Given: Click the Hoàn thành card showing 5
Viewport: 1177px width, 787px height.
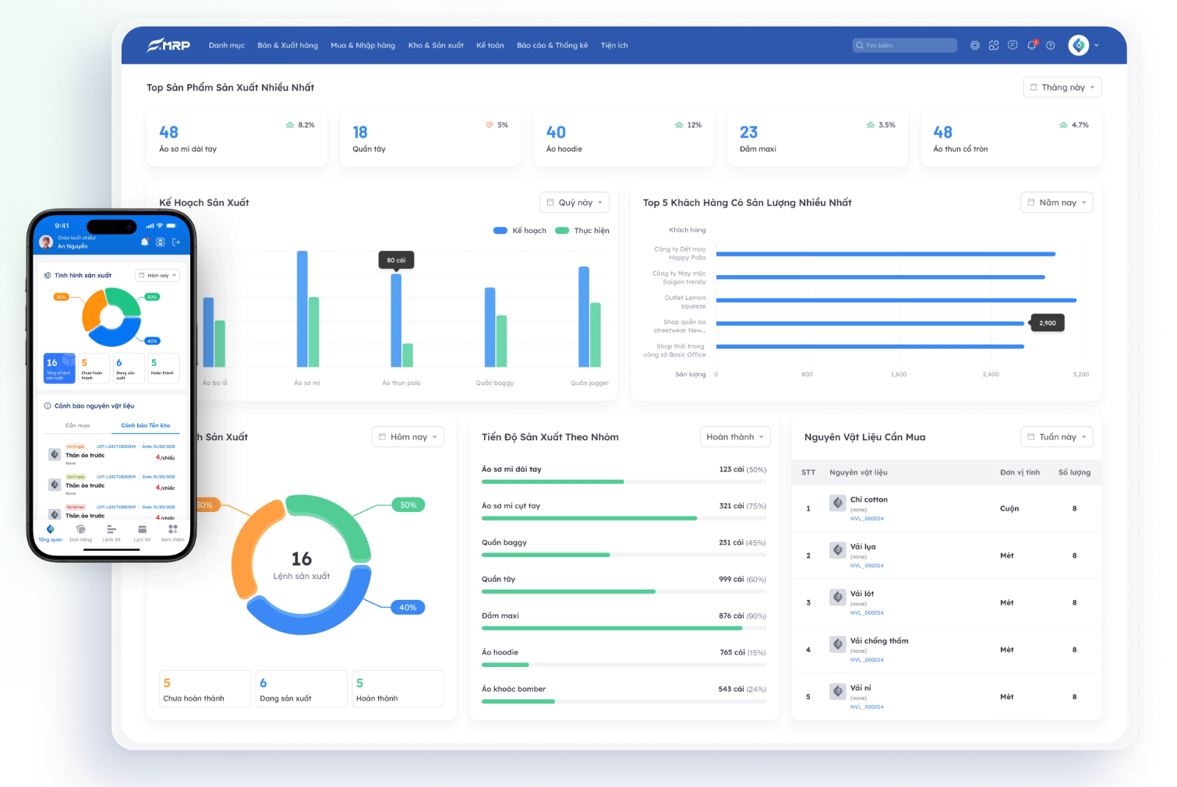Looking at the screenshot, I should click(x=398, y=689).
